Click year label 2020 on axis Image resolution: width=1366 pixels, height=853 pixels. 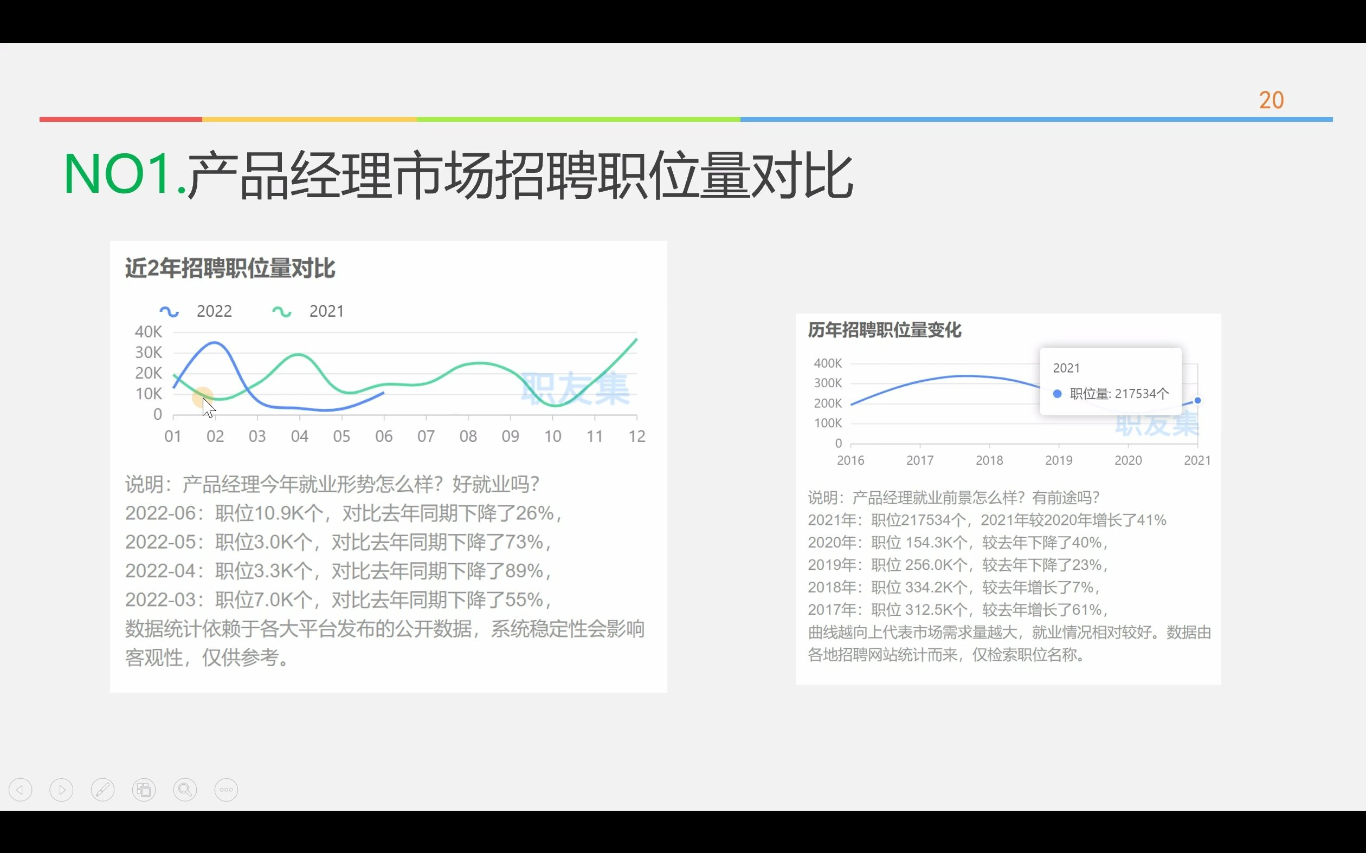click(x=1128, y=460)
